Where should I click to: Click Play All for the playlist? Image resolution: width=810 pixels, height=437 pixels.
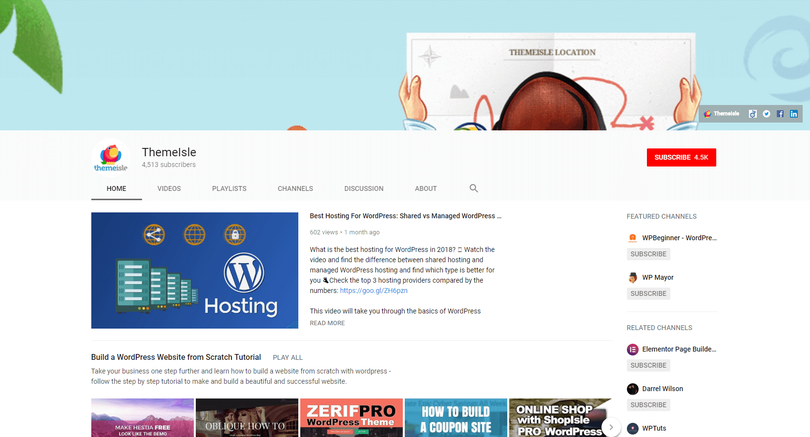click(288, 357)
